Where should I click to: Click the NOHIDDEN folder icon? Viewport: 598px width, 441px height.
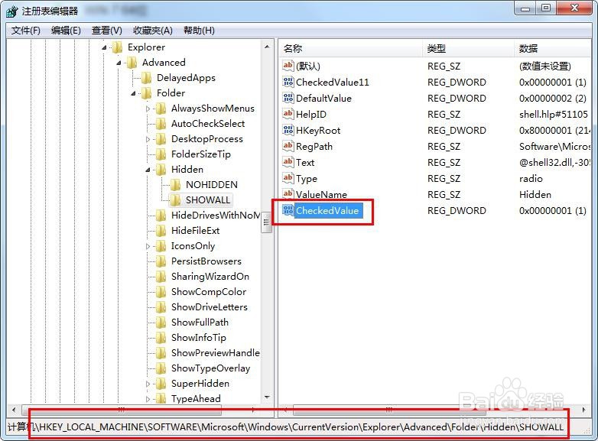click(x=175, y=185)
